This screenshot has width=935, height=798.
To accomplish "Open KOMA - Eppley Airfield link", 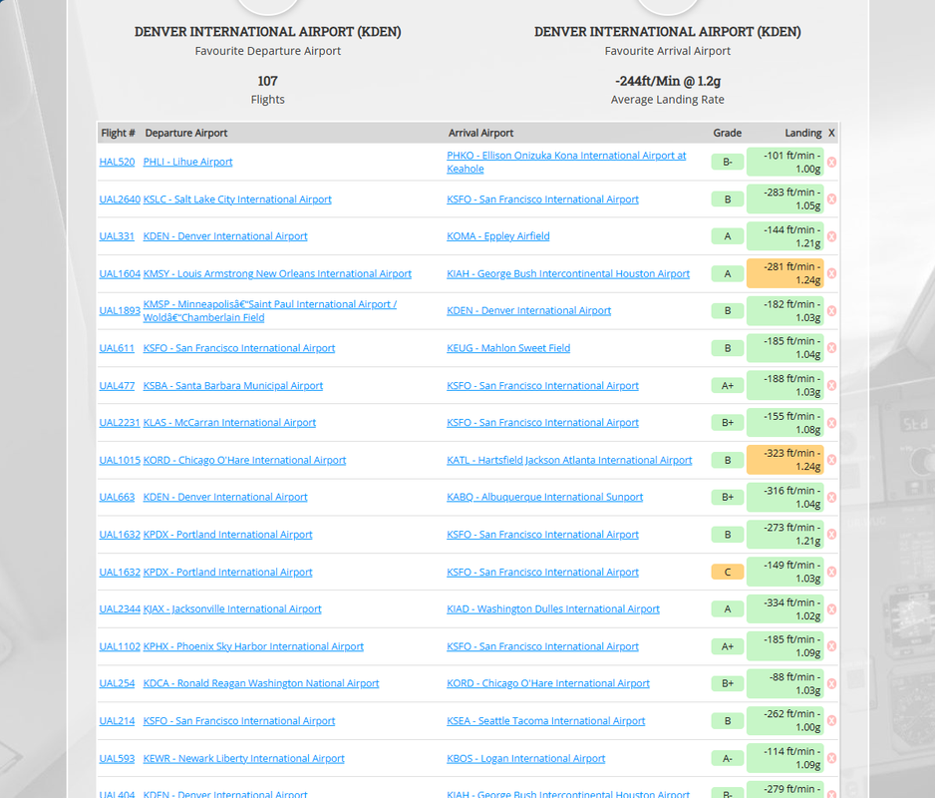I will (498, 236).
